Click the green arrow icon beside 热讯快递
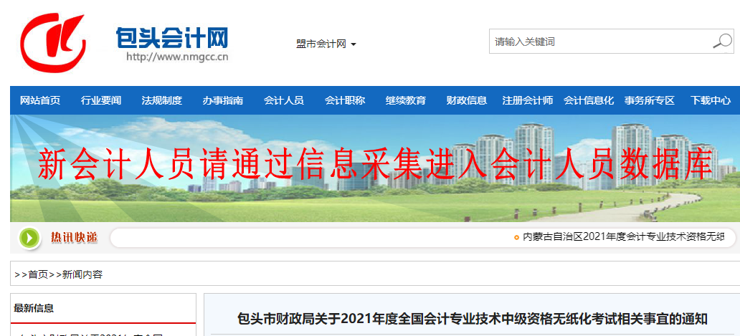Viewport: 740px width, 336px height. [x=29, y=237]
